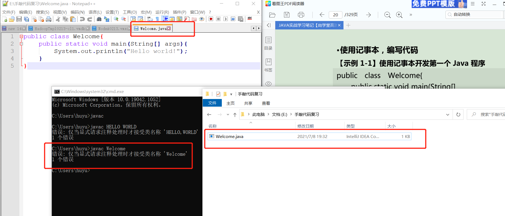
Task: Open the 文件(F) menu in Notepad++
Action: pyautogui.click(x=9, y=12)
